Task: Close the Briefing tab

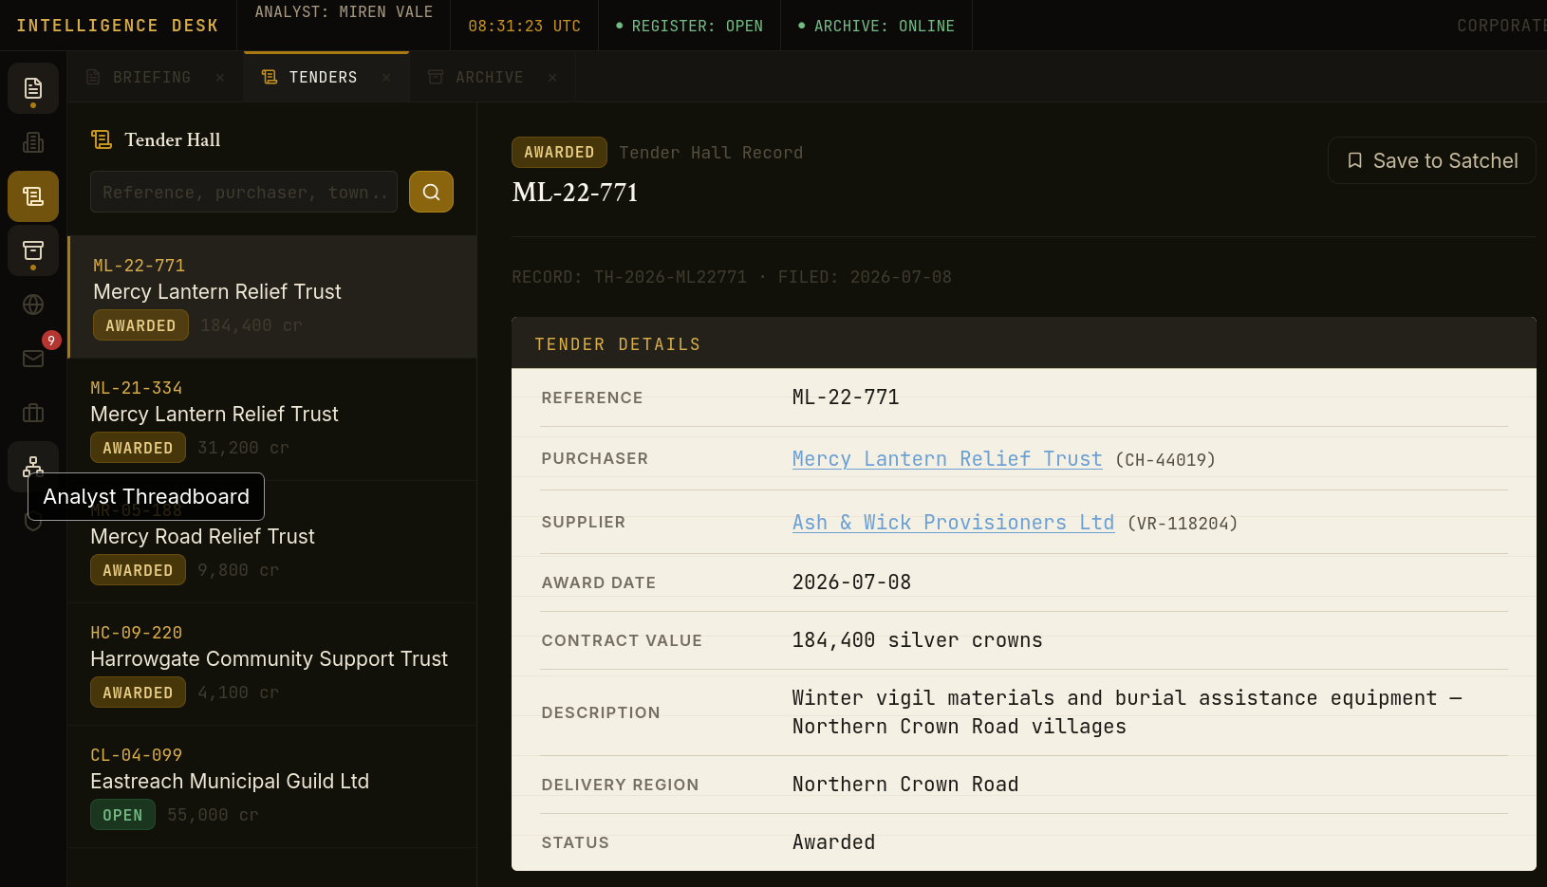Action: (220, 78)
